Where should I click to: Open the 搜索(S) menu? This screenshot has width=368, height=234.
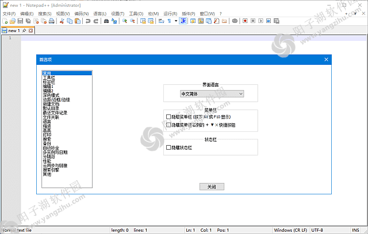pyautogui.click(x=45, y=14)
